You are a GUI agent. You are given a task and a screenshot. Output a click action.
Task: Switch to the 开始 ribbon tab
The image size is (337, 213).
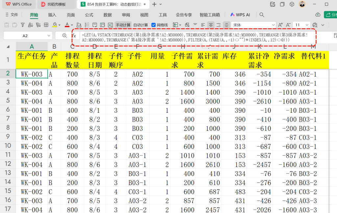click(34, 15)
